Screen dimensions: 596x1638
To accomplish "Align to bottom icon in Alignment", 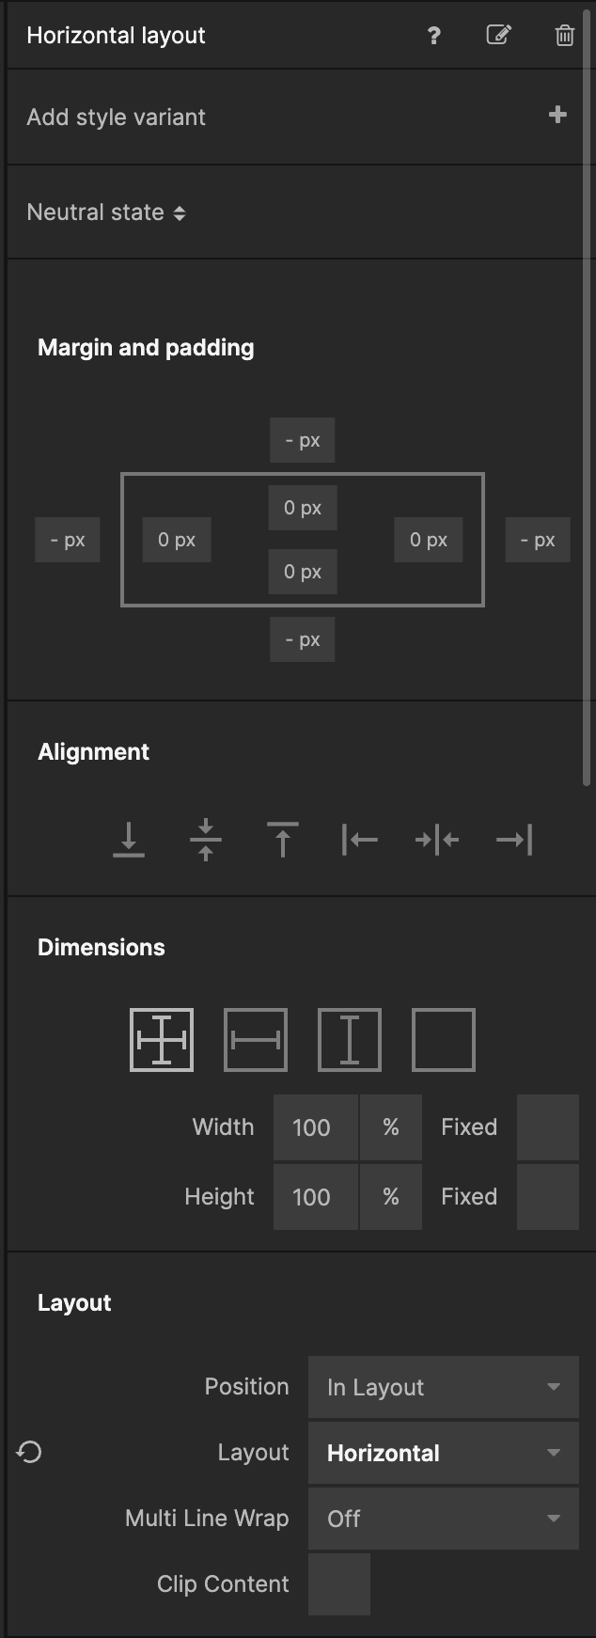I will tap(129, 840).
